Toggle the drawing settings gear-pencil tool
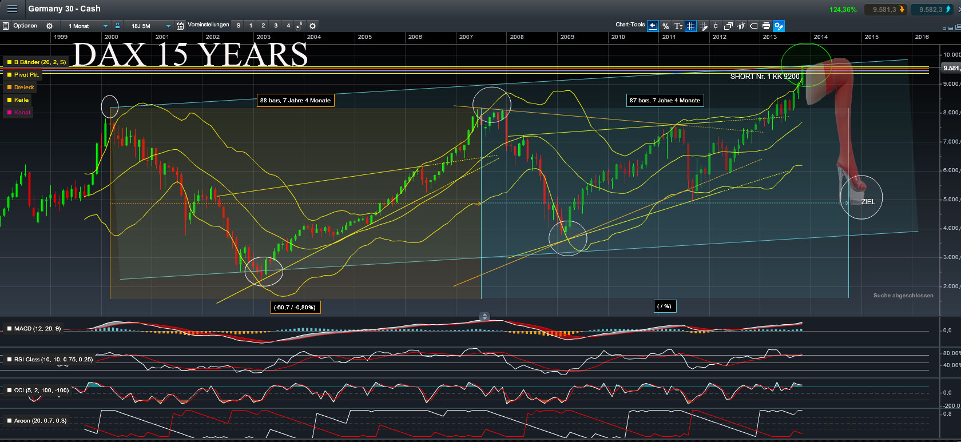Viewport: 961px width, 442px height. click(x=779, y=26)
